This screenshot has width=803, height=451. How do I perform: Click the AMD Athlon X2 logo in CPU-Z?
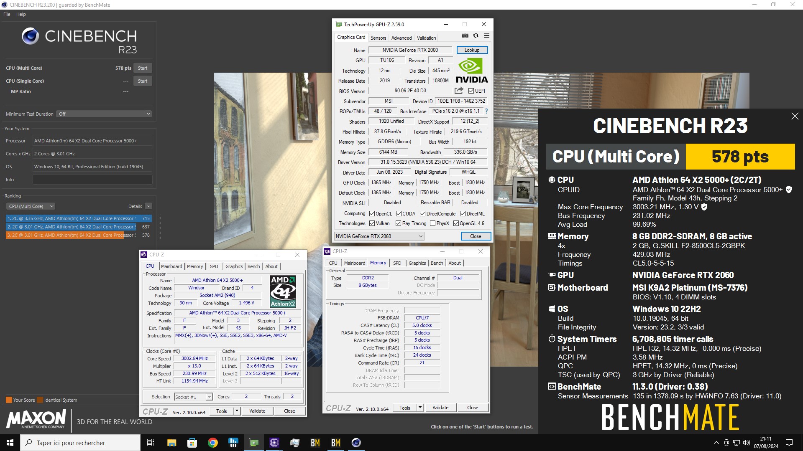tap(283, 291)
